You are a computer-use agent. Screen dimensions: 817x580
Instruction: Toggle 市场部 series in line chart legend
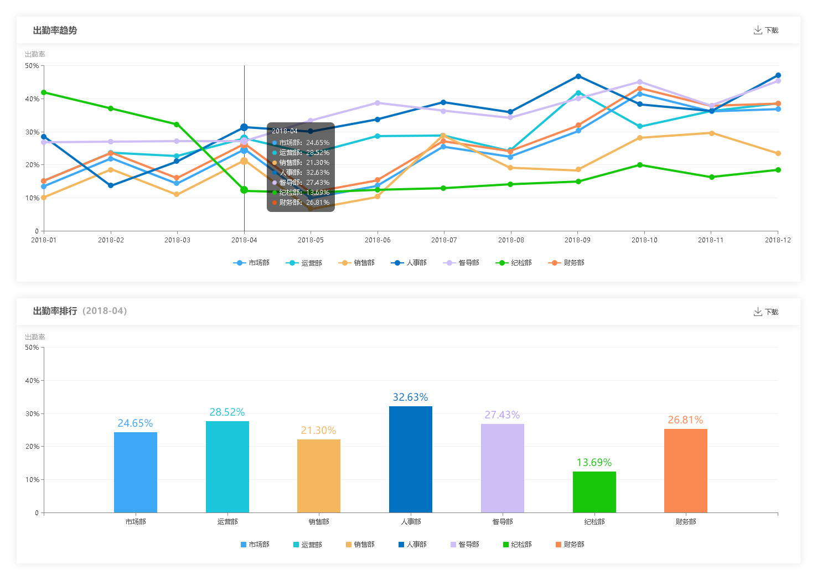click(251, 263)
